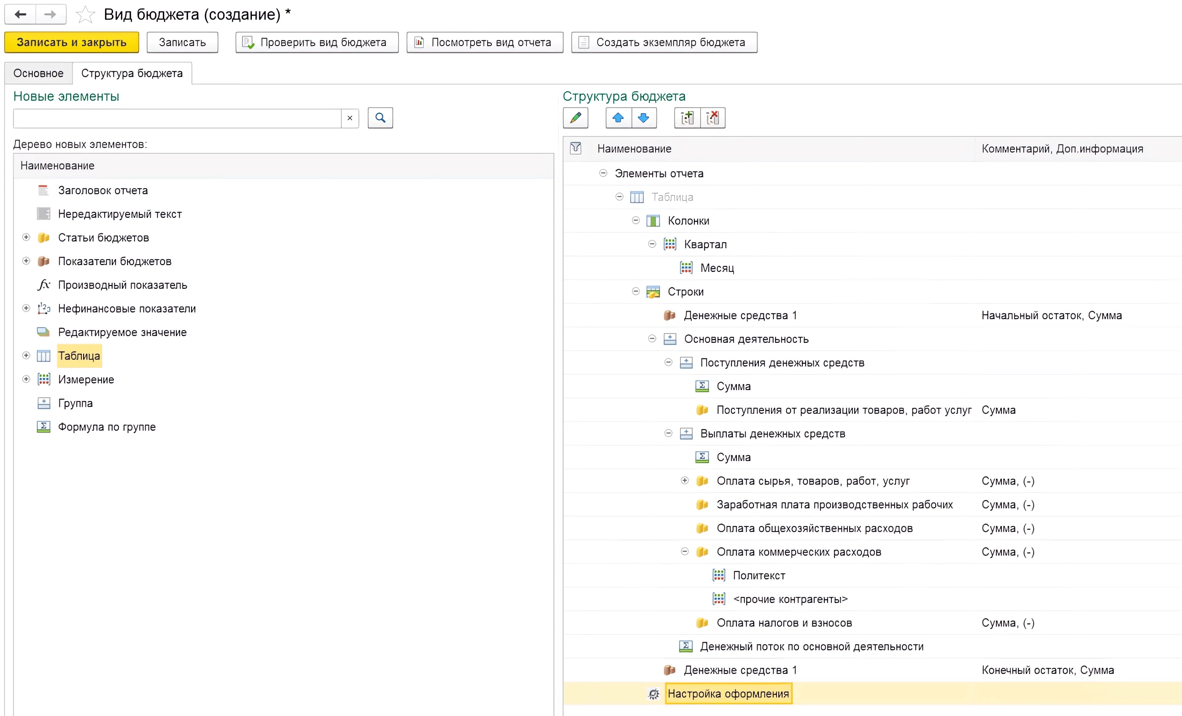This screenshot has width=1182, height=716.
Task: Add to favorites with star icon
Action: tap(85, 14)
